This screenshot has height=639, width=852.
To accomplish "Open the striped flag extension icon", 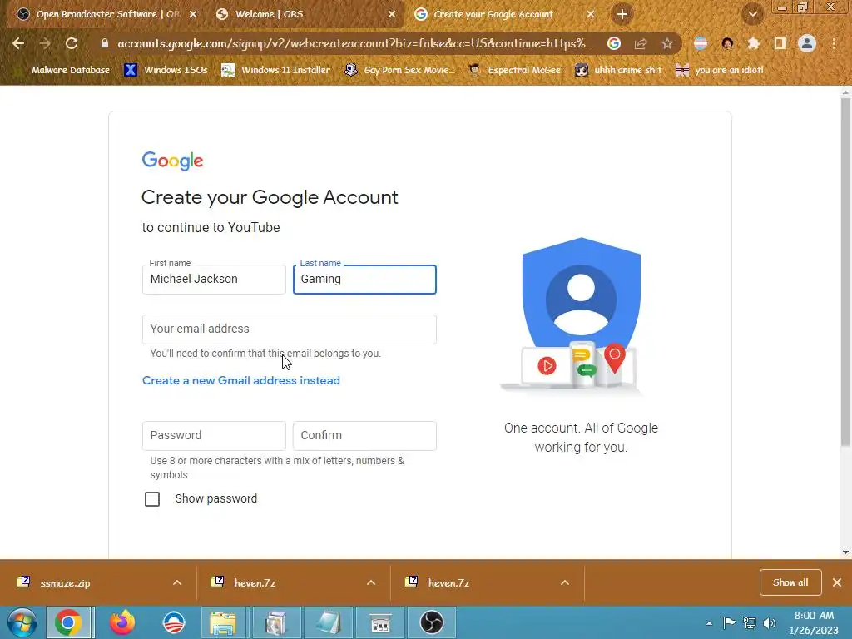I will pyautogui.click(x=701, y=43).
